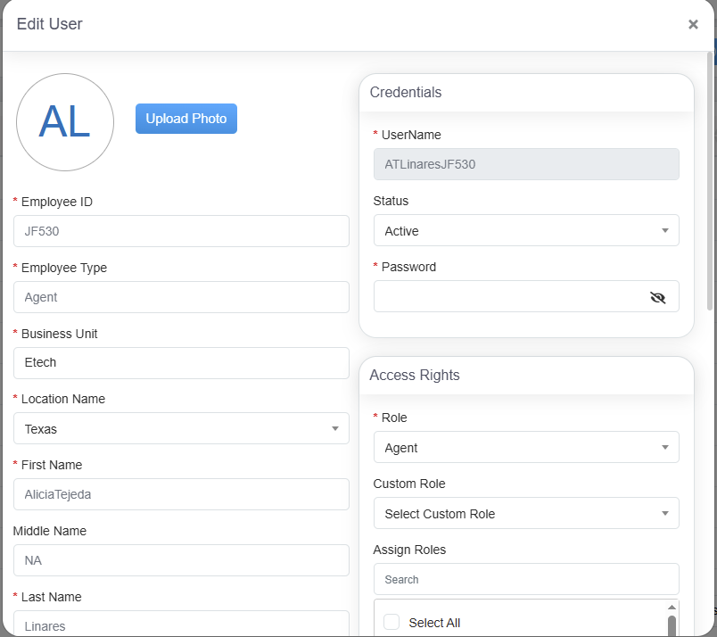The height and width of the screenshot is (637, 717).
Task: Click the Last Name field
Action: click(x=181, y=625)
